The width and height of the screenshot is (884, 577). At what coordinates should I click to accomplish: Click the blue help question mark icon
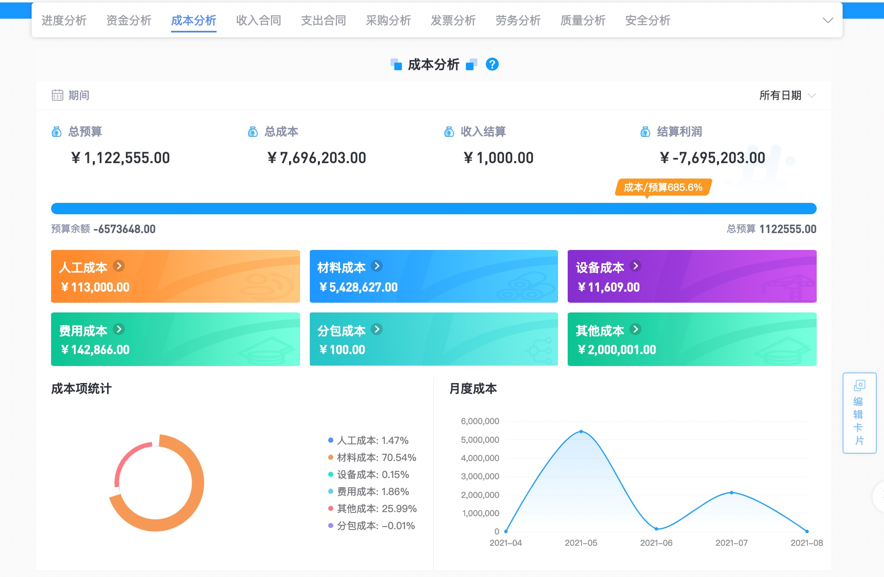(x=492, y=64)
